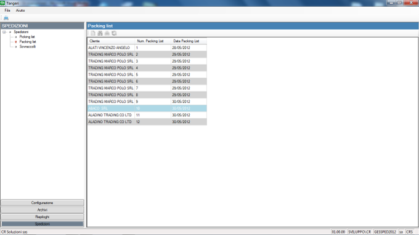Viewport: 419px width, 235px height.
Task: Select ALADINO TRADING CO LTD row number 11
Action: 147,115
